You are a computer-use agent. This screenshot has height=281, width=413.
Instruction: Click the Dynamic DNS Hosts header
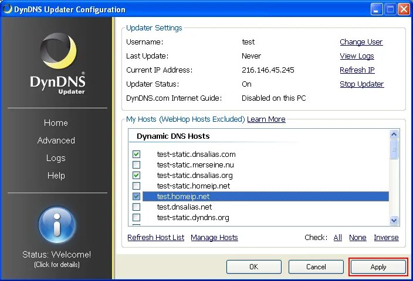click(173, 136)
